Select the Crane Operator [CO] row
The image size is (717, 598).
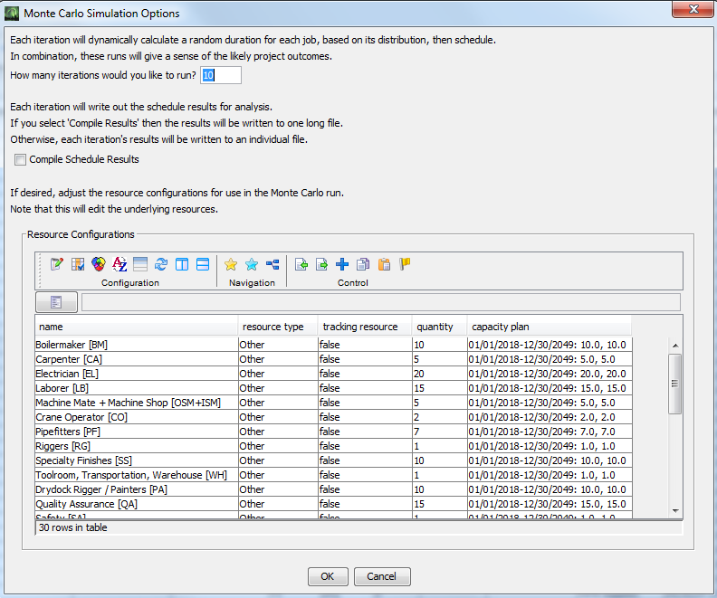click(x=334, y=417)
